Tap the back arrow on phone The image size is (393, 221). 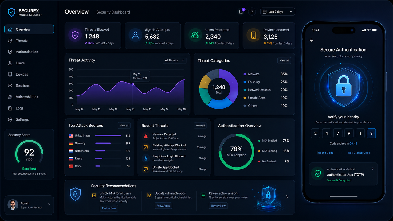tap(312, 41)
